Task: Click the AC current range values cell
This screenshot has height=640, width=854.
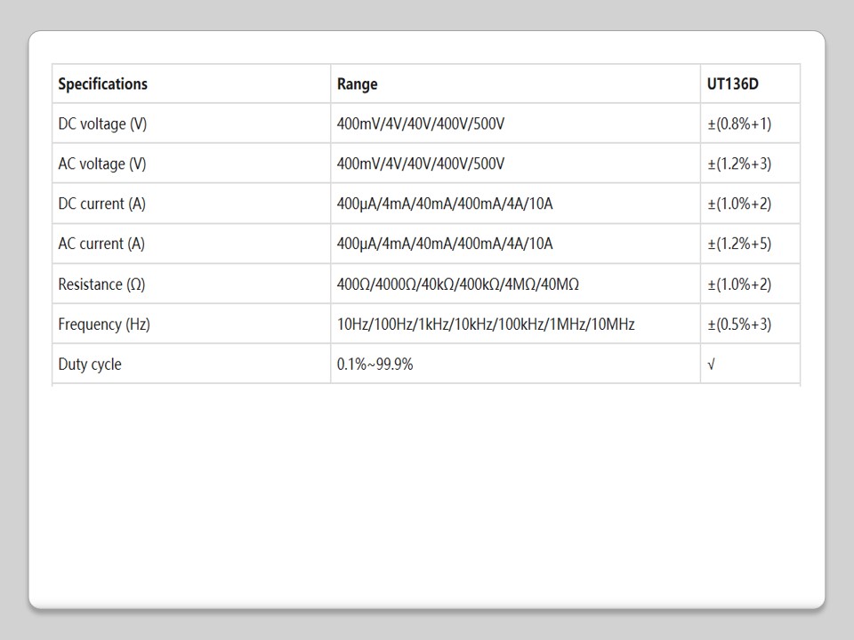Action: coord(445,244)
